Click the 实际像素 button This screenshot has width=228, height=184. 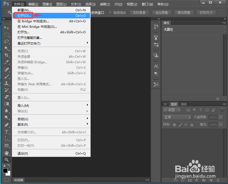coord(139,13)
